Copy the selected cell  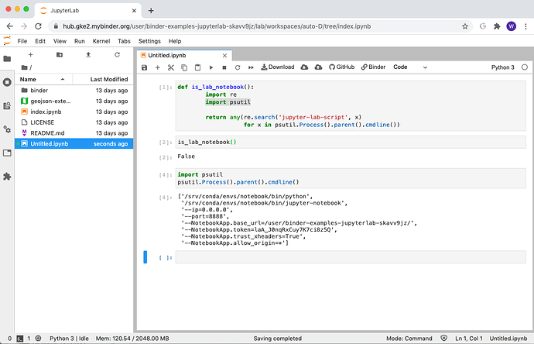coord(184,67)
